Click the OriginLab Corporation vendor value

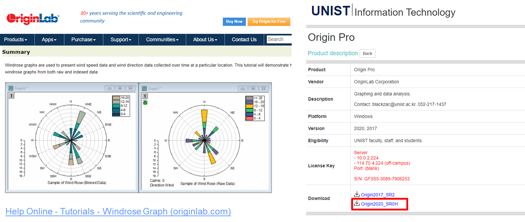click(377, 82)
